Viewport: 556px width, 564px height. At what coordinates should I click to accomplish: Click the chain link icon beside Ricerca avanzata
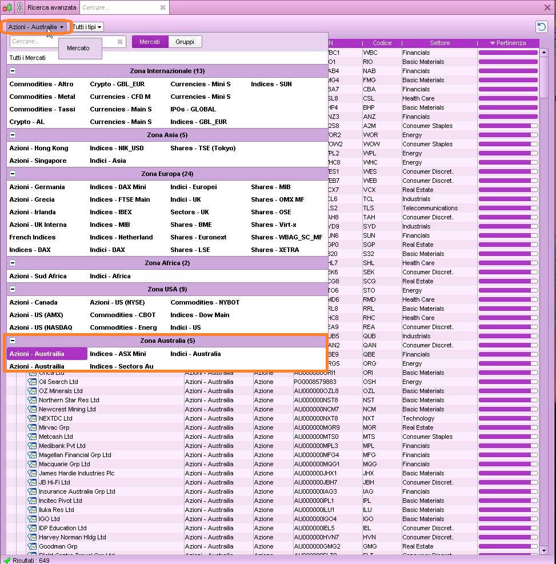point(20,7)
